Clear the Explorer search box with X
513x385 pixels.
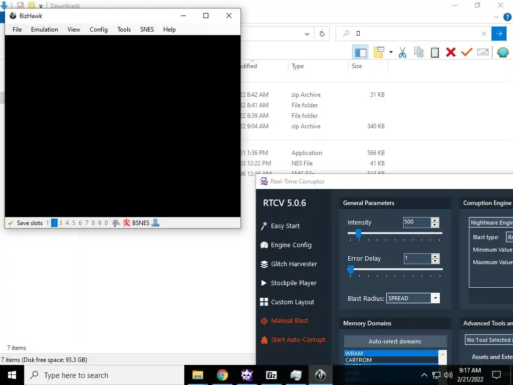tap(484, 34)
